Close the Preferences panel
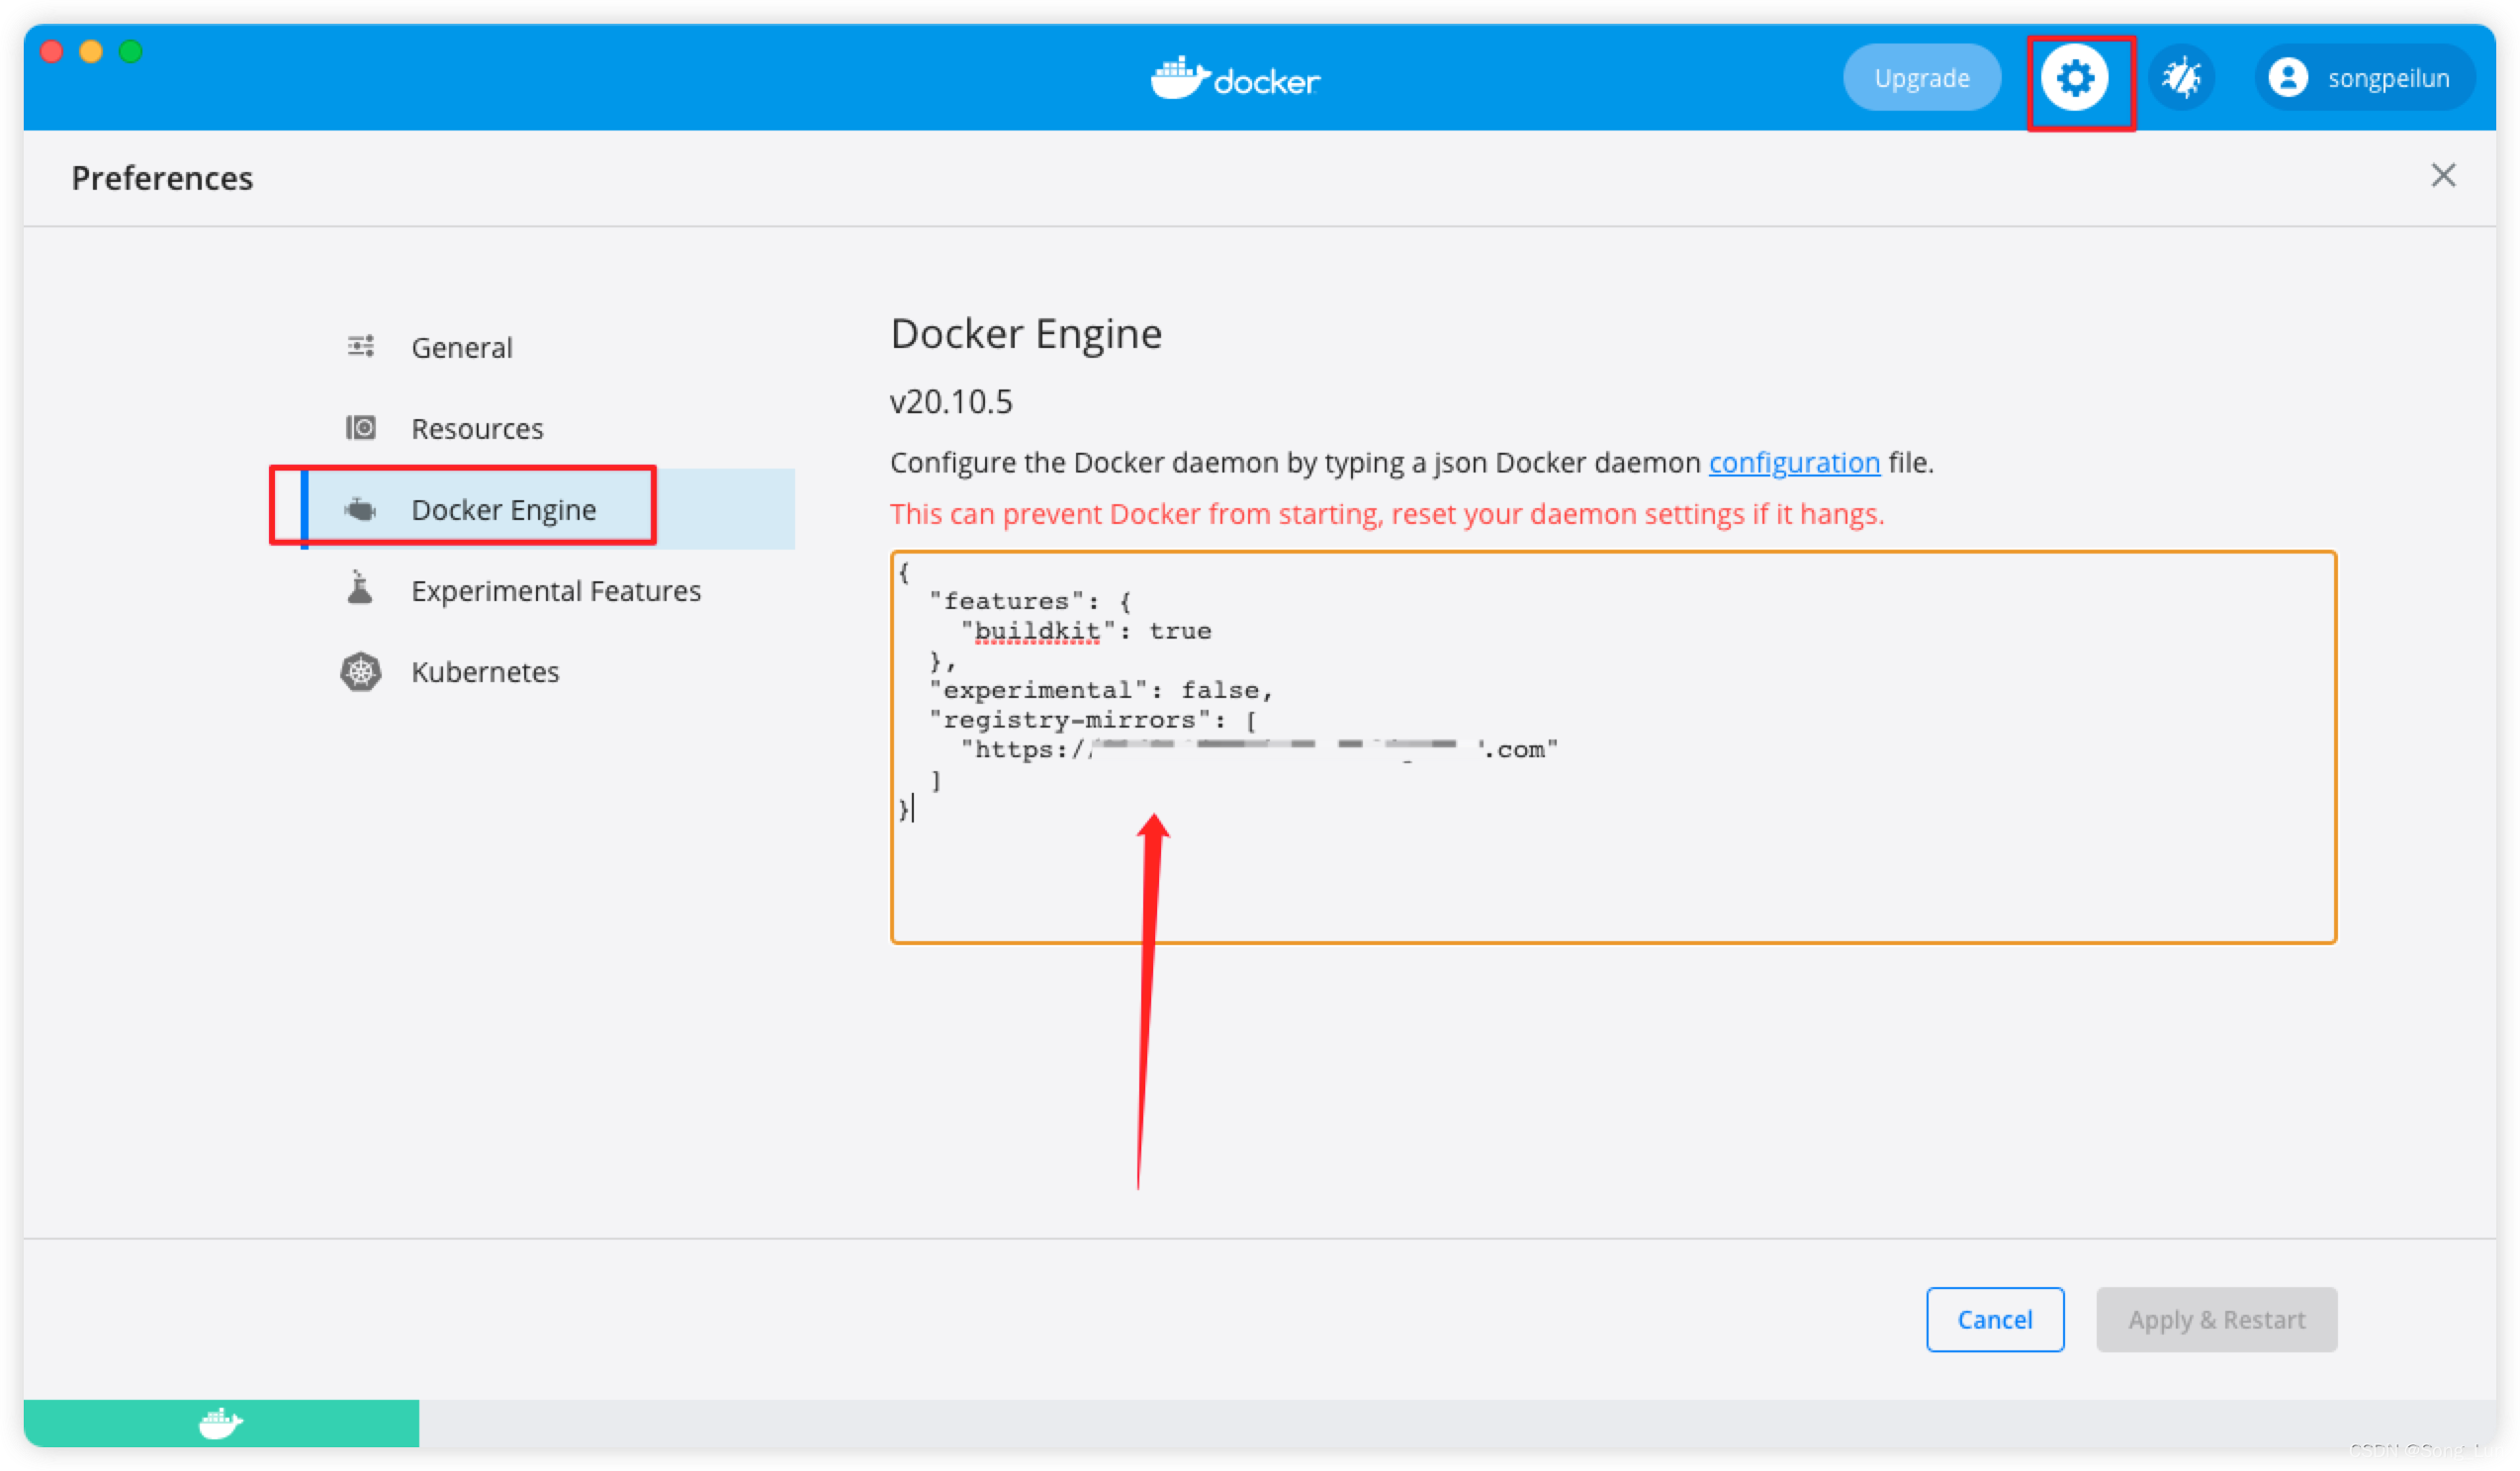This screenshot has width=2520, height=1471. coord(2443,176)
